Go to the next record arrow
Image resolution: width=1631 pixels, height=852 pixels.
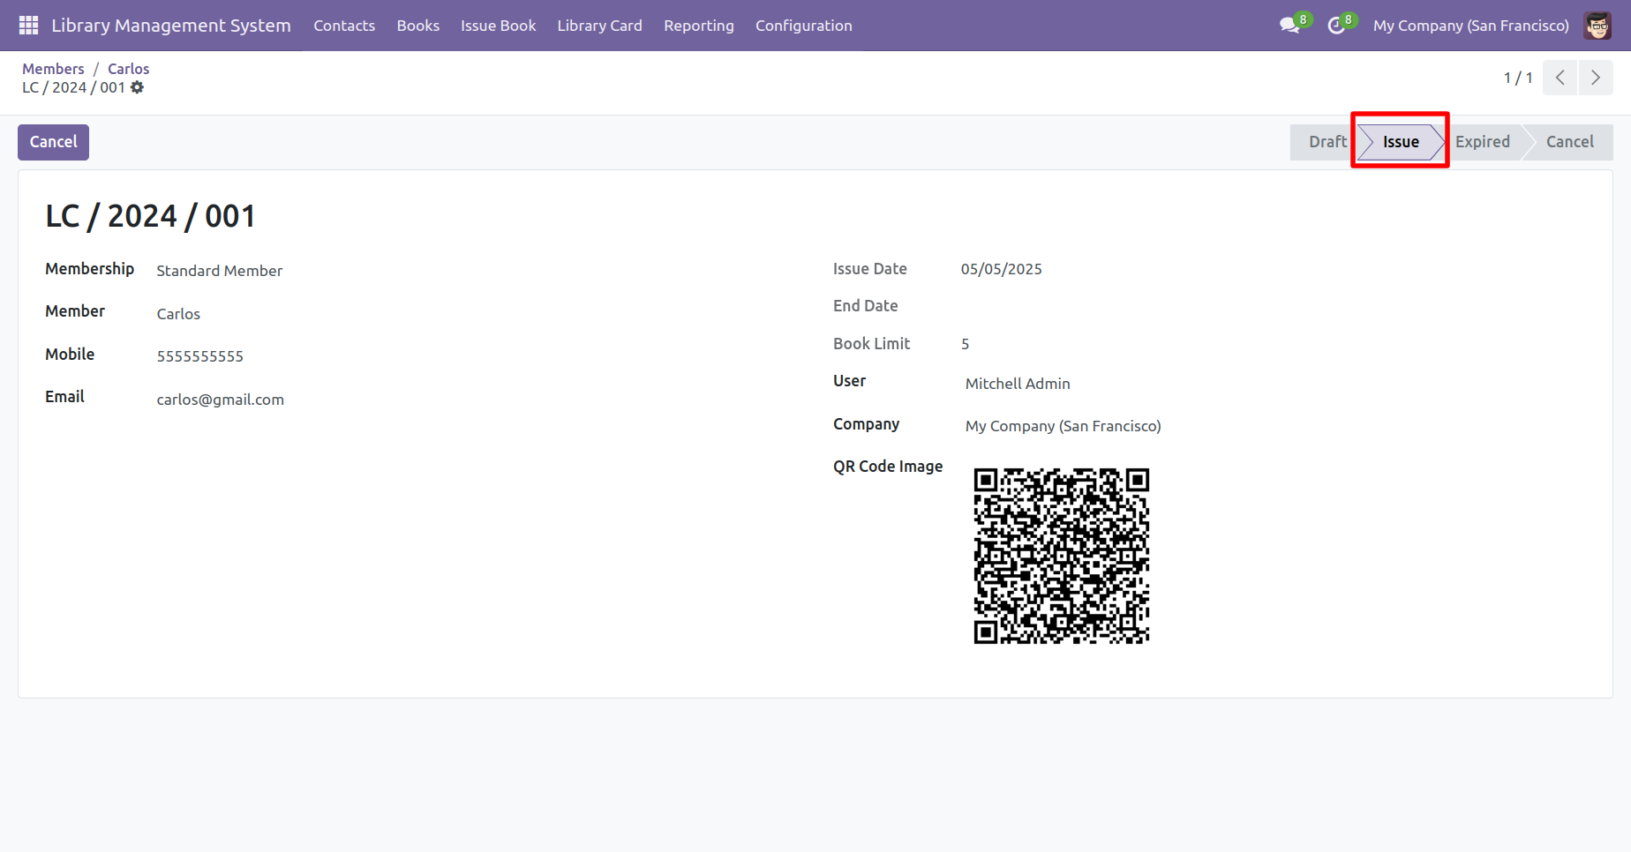coord(1596,78)
